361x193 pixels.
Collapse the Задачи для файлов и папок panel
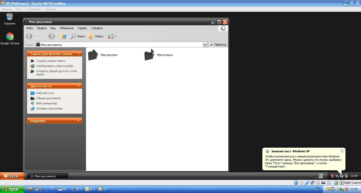tap(78, 54)
